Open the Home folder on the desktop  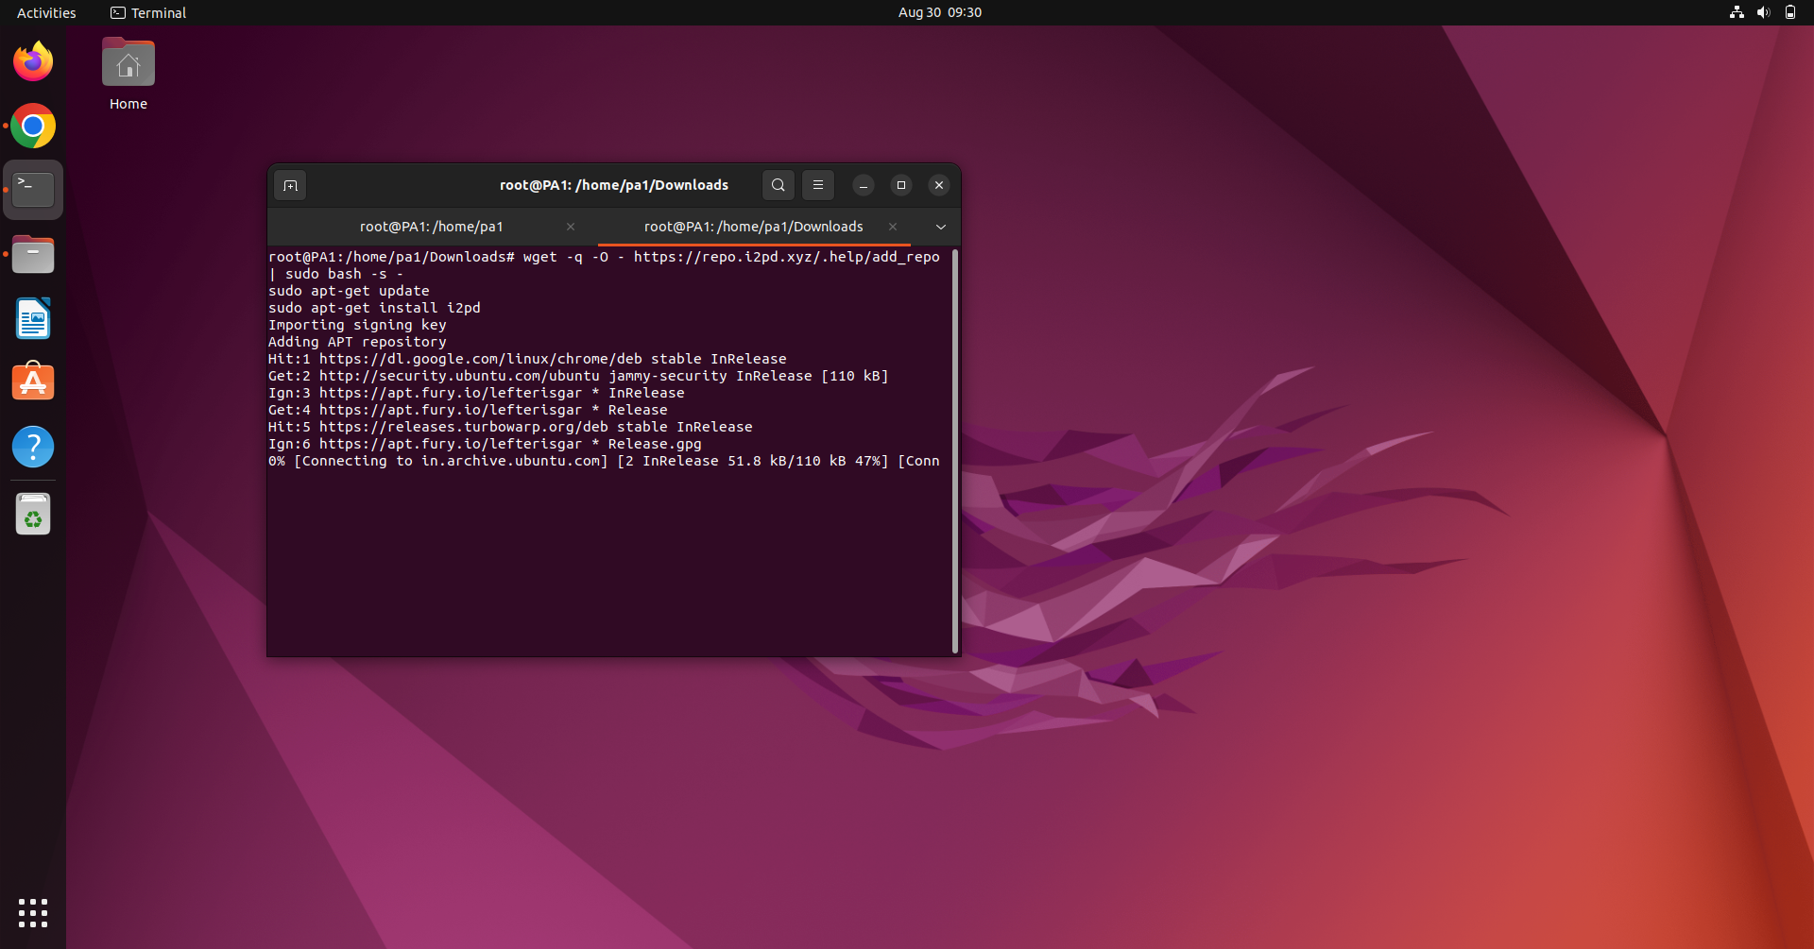(x=128, y=62)
